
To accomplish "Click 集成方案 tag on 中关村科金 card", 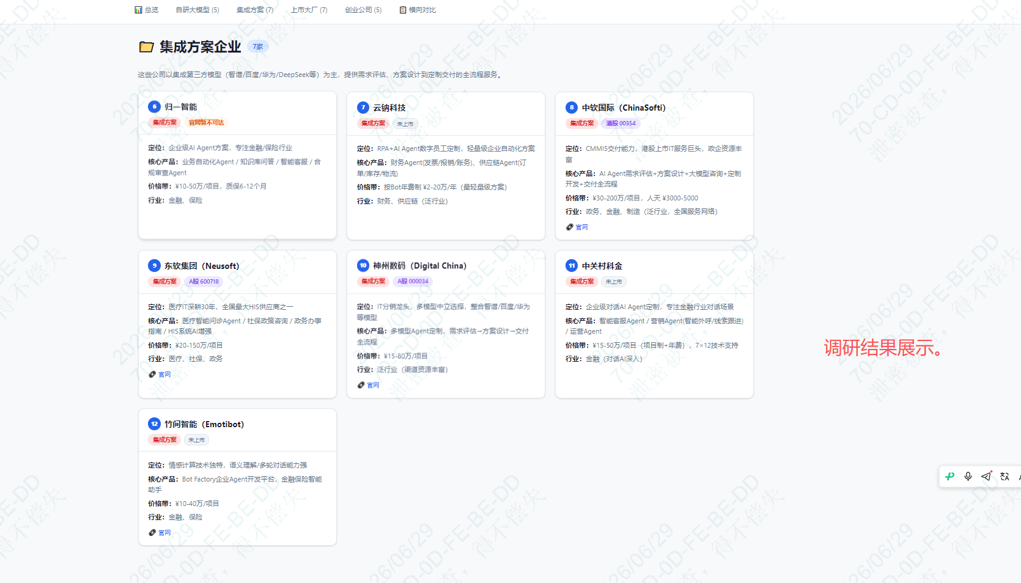I will [582, 282].
